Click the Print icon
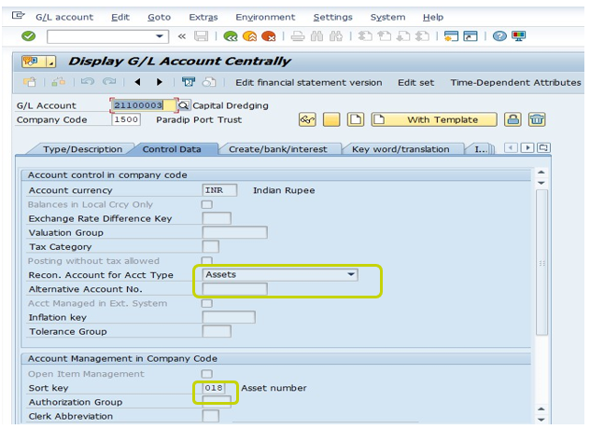The width and height of the screenshot is (590, 429). [298, 36]
